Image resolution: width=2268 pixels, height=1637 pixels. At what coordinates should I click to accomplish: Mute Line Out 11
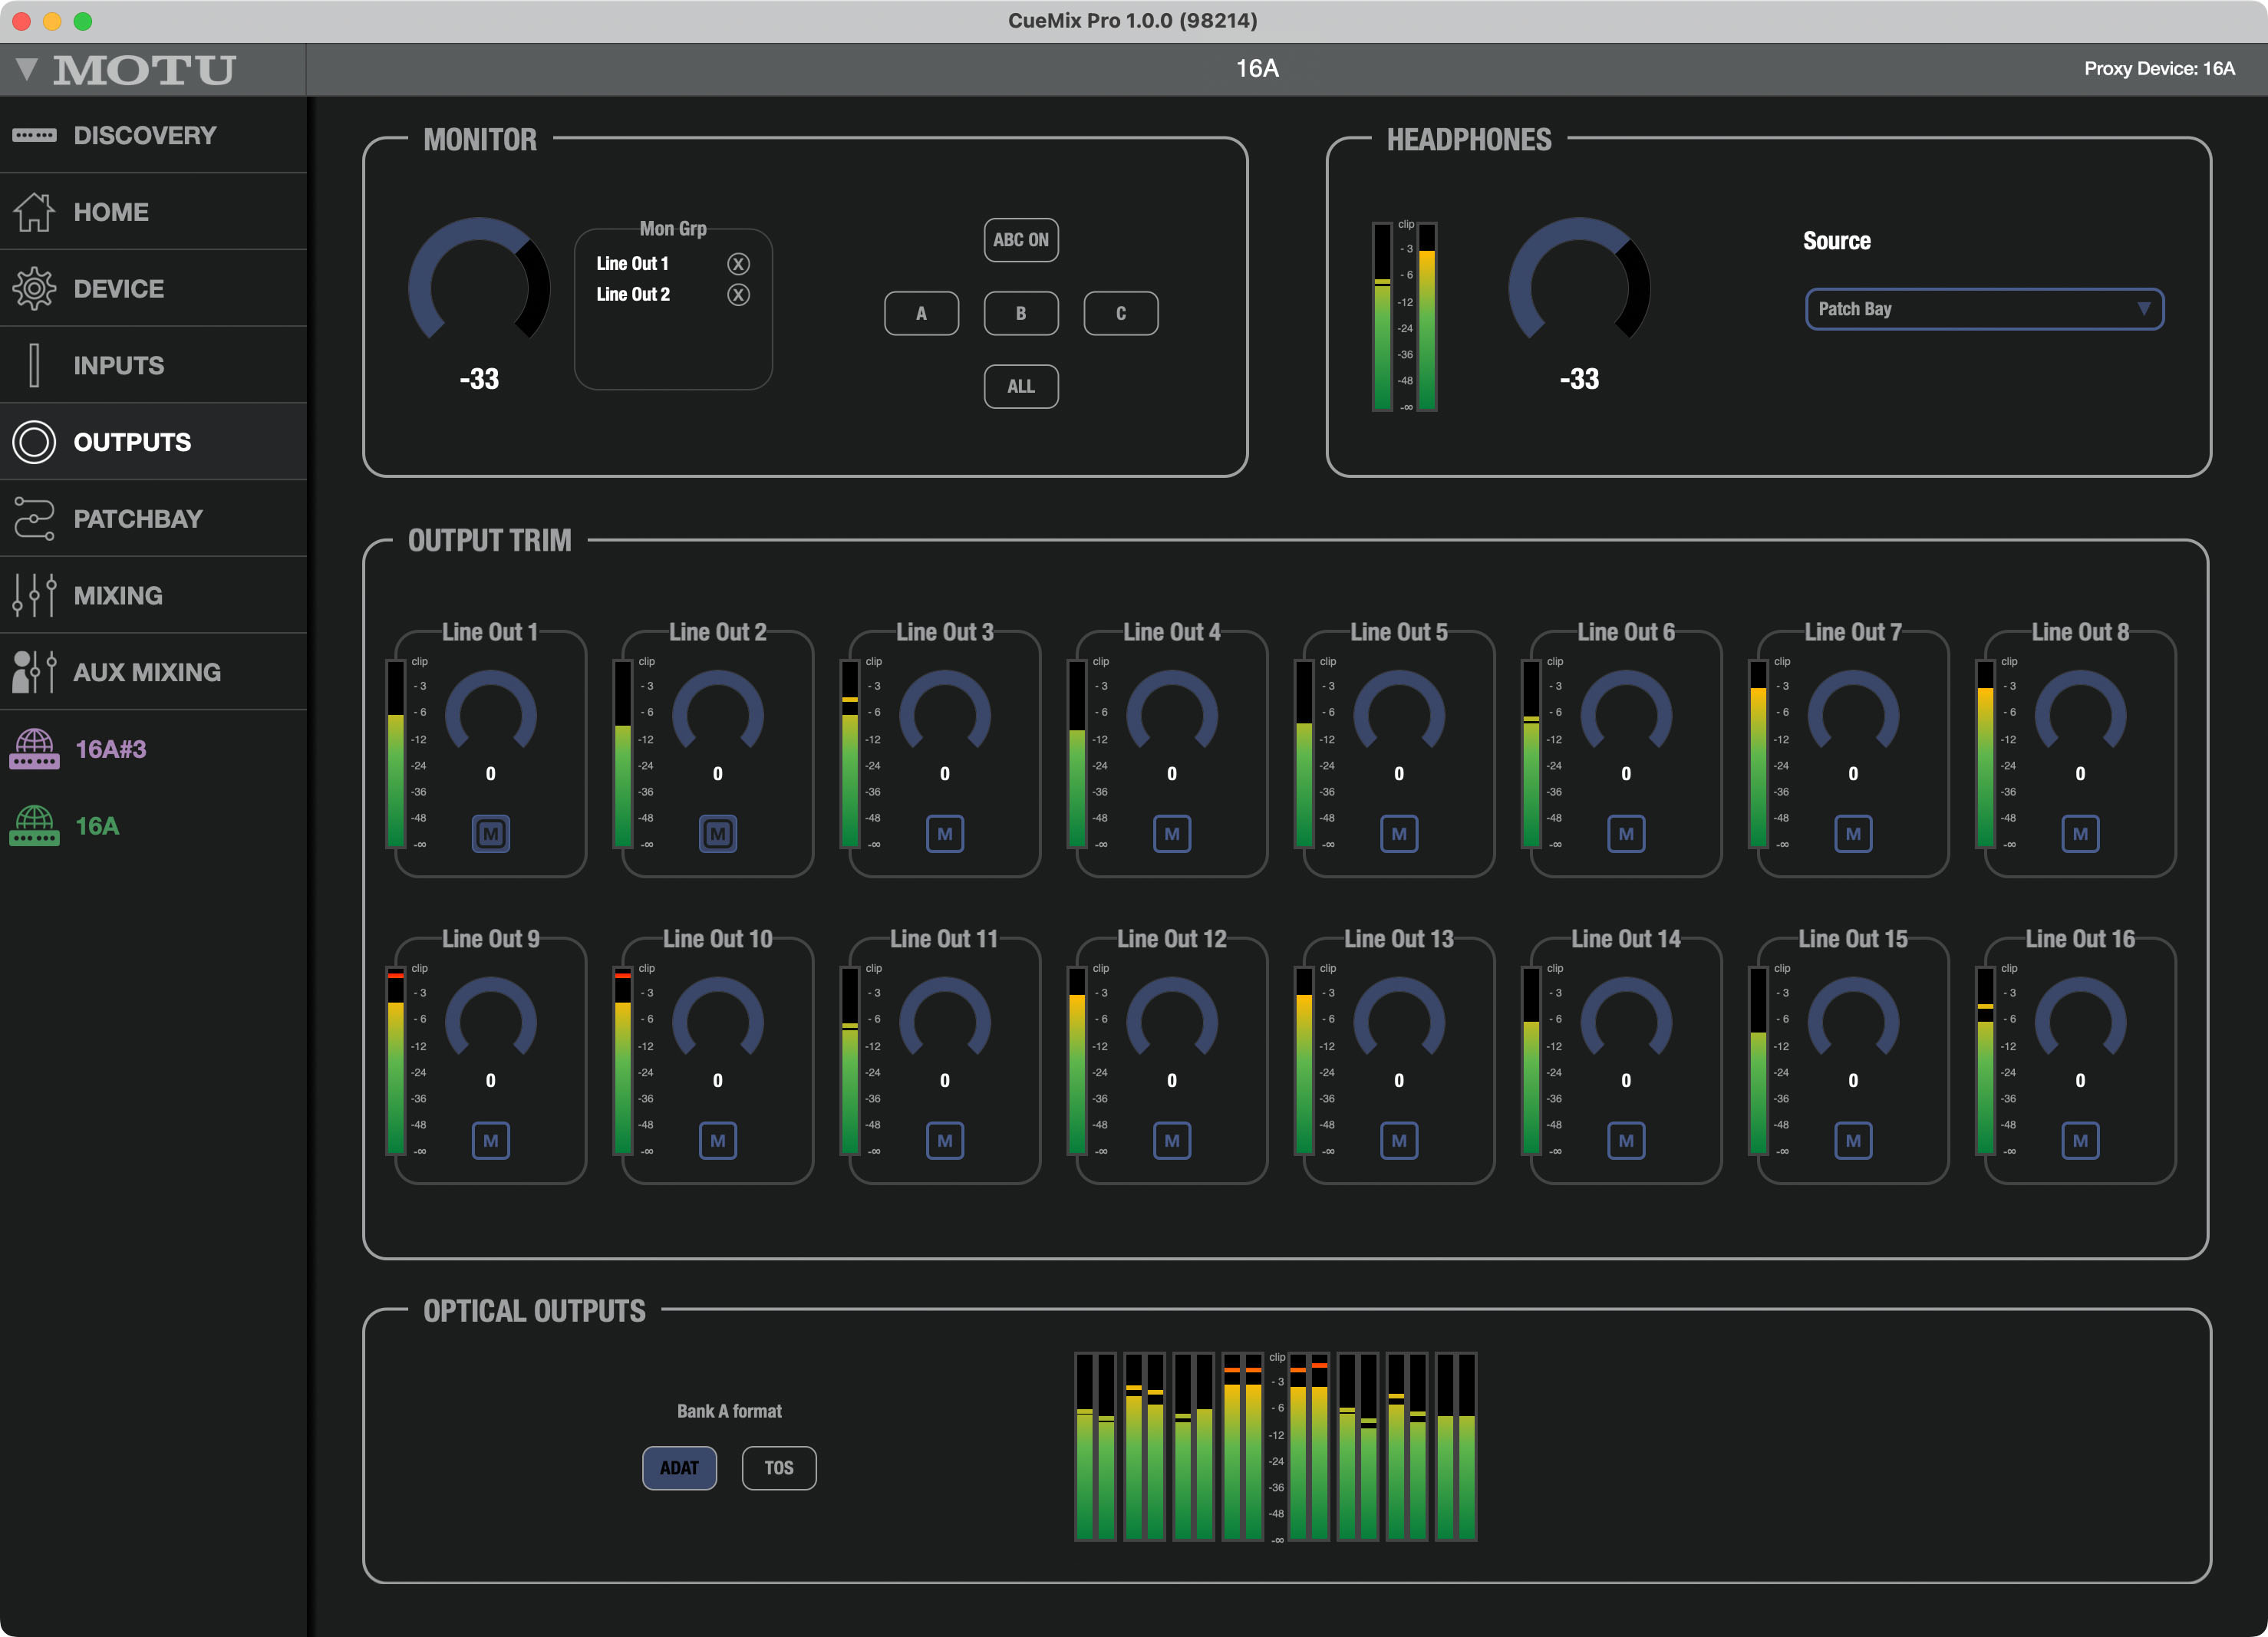pyautogui.click(x=945, y=1141)
